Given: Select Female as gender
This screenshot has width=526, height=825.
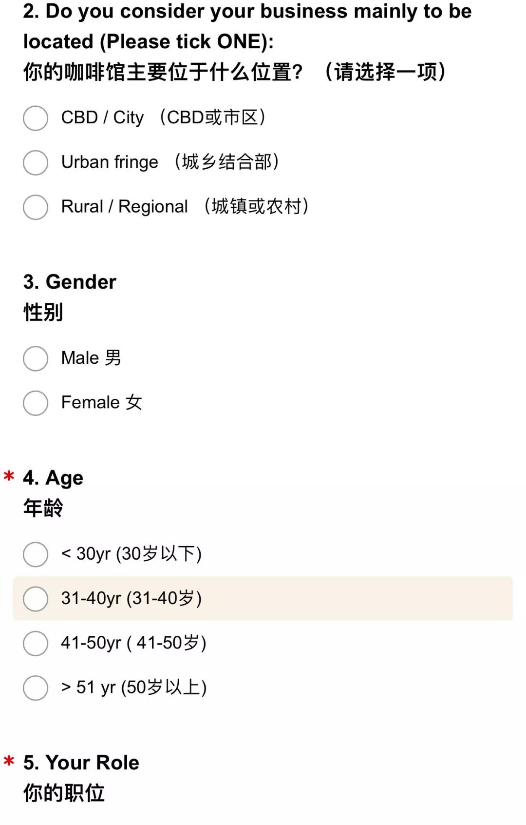Looking at the screenshot, I should 36,403.
